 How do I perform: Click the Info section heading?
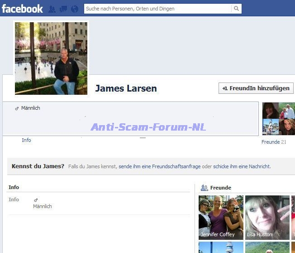(14, 187)
